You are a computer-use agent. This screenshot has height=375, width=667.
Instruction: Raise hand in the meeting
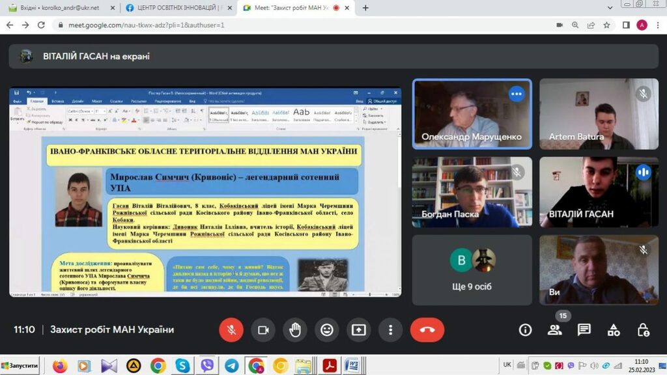pos(295,329)
